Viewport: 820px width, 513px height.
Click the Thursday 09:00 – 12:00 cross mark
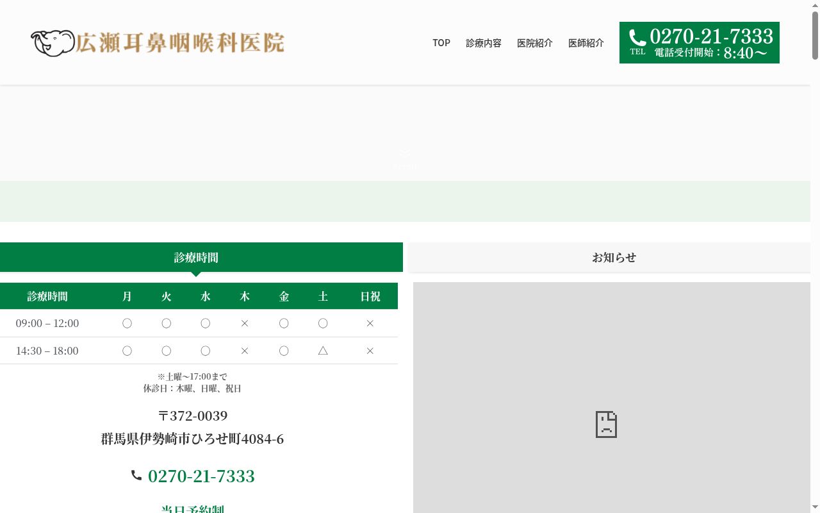pos(245,323)
